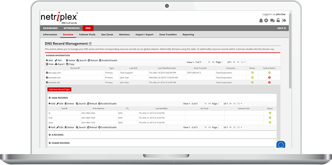332x165 pixels.
Task: Edit selected domain in Domain Information toolbar
Action: [x=58, y=60]
